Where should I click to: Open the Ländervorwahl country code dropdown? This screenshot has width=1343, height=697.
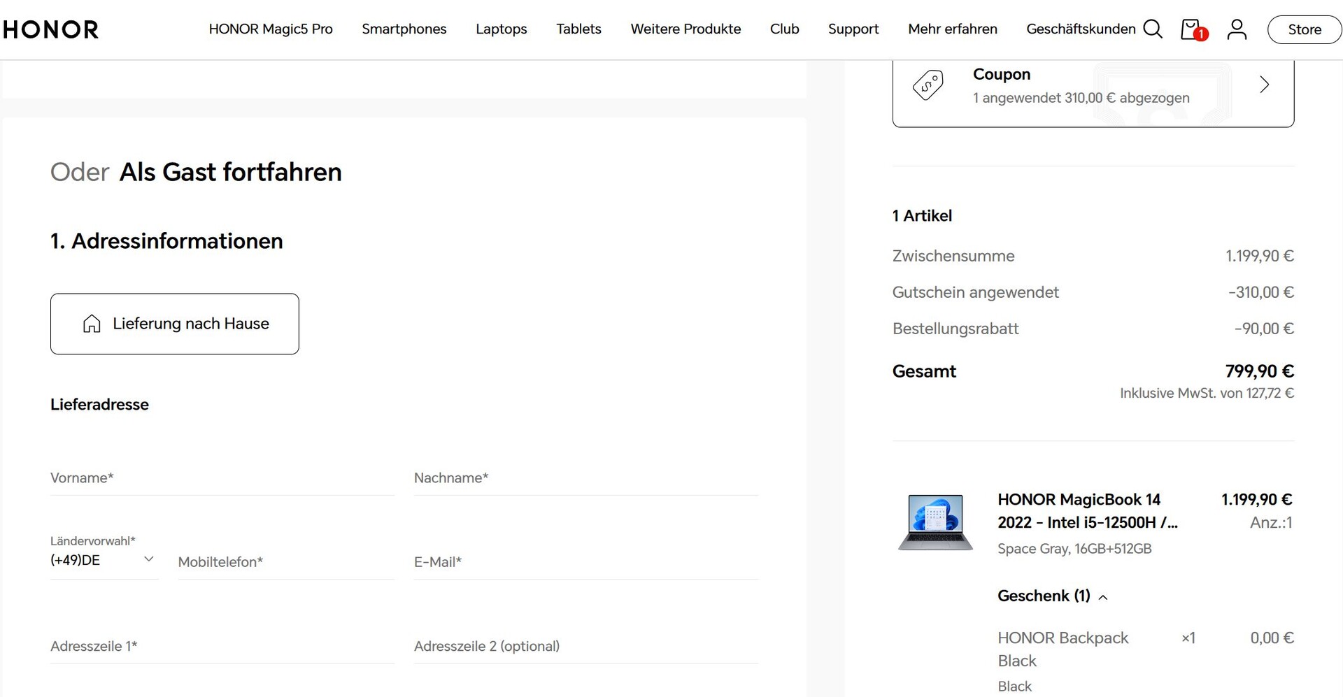point(104,560)
